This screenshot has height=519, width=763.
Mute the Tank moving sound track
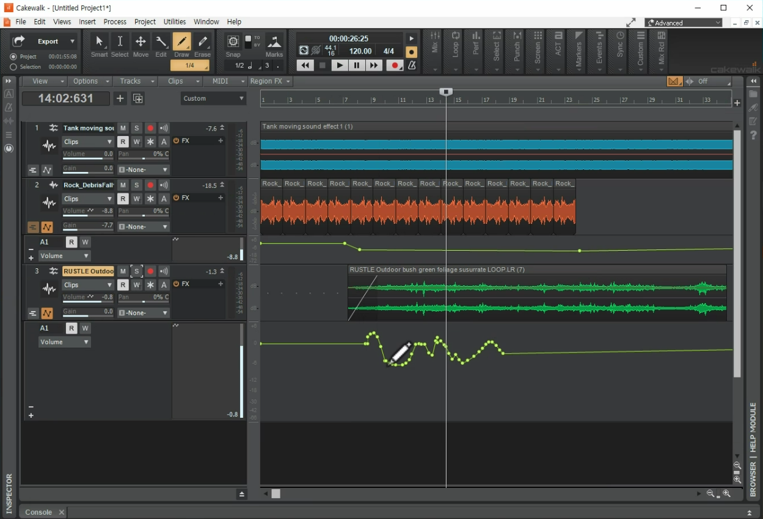pyautogui.click(x=123, y=128)
